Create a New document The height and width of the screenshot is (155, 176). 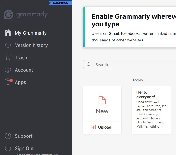(102, 104)
